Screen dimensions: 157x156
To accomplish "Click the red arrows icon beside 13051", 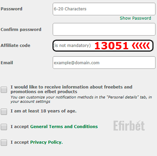I will click(141, 46).
